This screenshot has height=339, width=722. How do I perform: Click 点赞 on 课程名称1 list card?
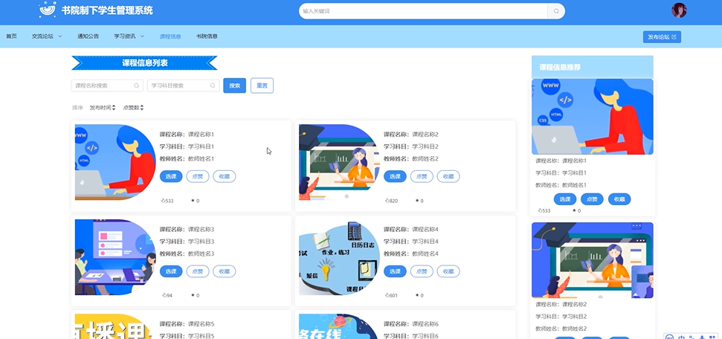coord(198,176)
